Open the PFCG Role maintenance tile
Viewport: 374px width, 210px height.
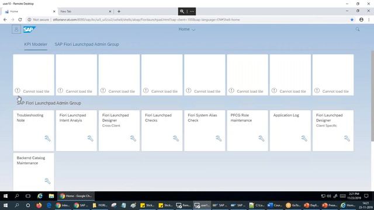[x=247, y=131]
